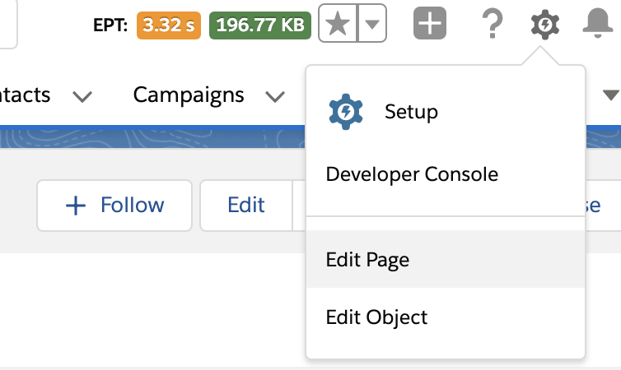The image size is (621, 370).
Task: Open the global actions plus icon
Action: [428, 25]
